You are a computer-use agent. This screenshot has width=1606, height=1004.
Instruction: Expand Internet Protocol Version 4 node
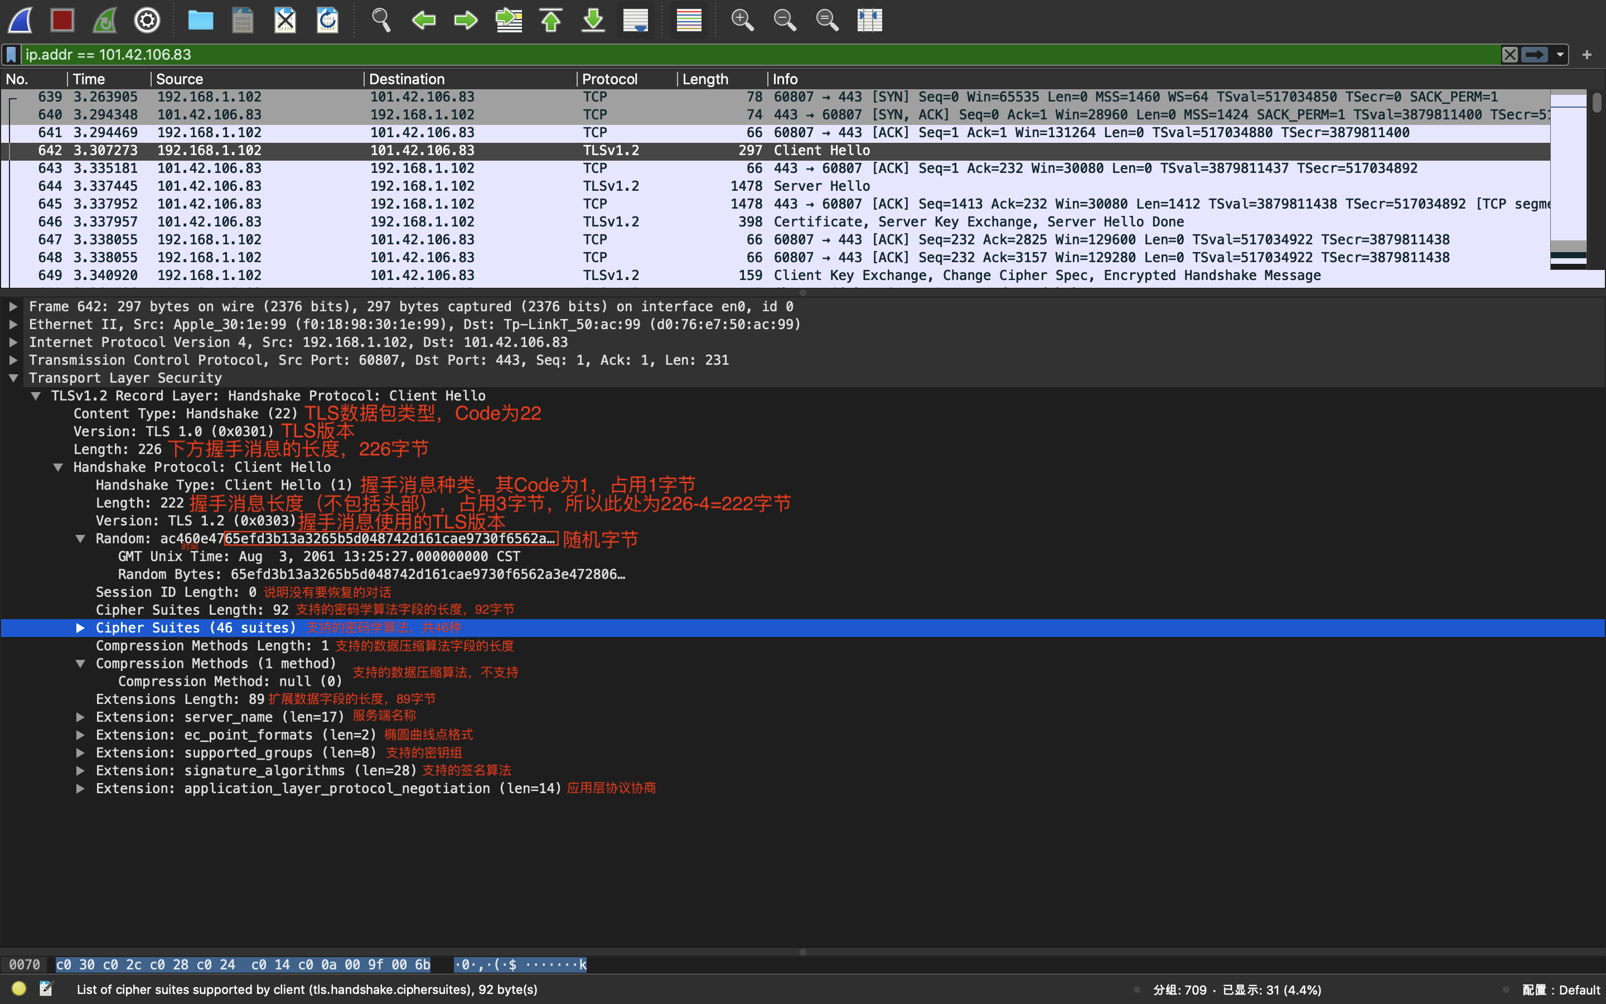click(x=13, y=342)
